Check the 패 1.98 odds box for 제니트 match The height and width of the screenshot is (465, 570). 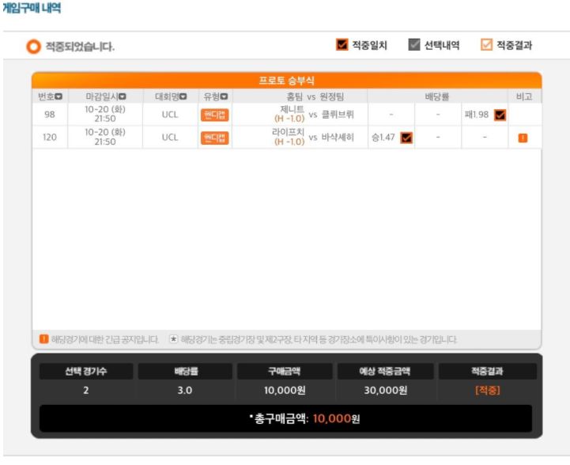(x=500, y=115)
